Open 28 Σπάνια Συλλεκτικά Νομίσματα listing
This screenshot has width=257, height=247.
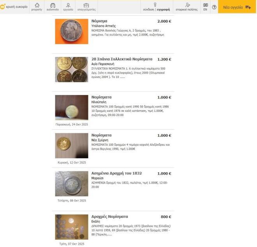[122, 59]
